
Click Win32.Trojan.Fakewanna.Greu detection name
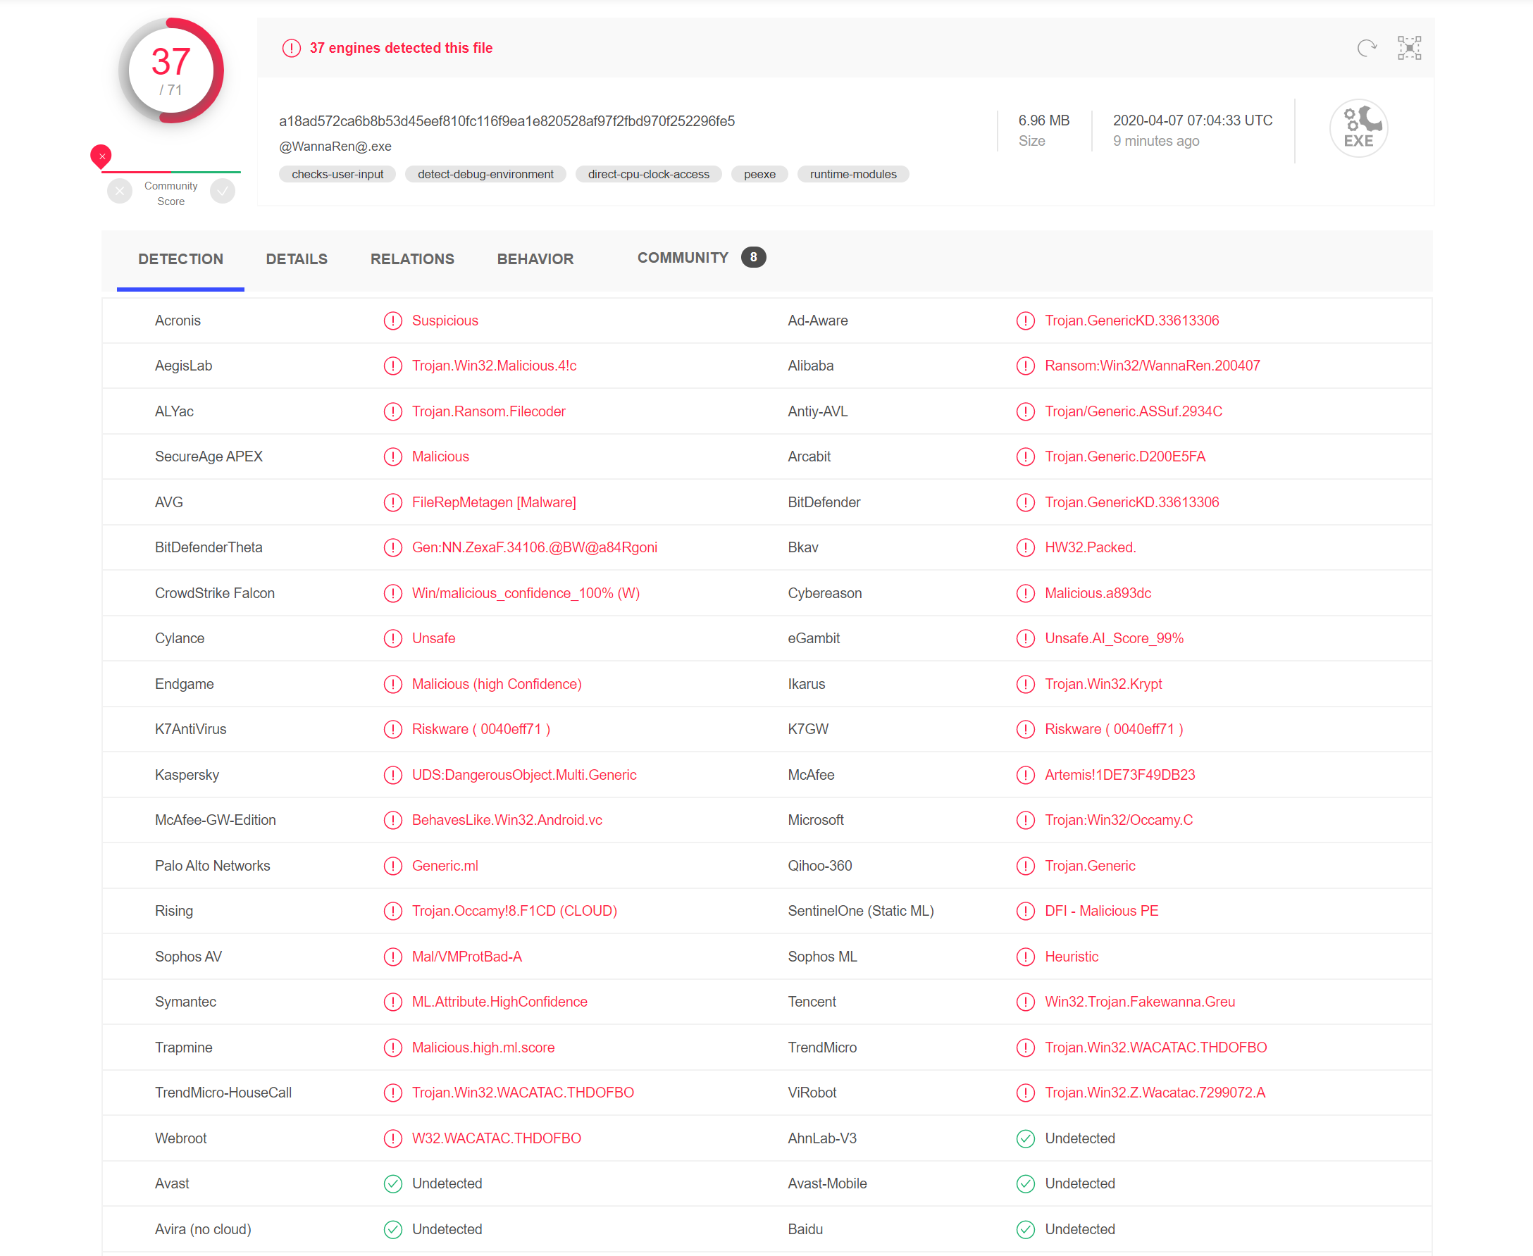1140,1002
